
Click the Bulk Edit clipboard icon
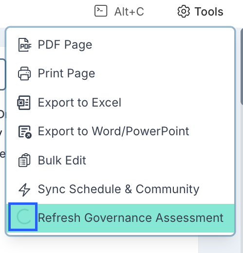24,160
